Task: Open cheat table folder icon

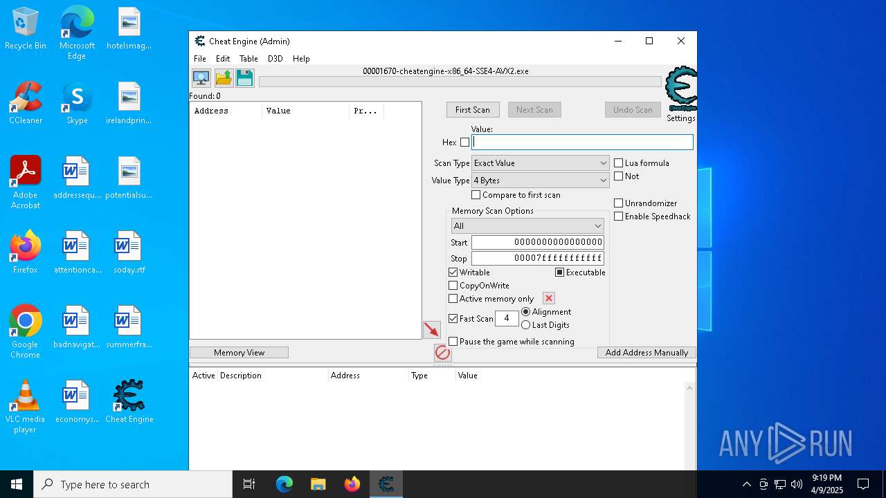Action: pyautogui.click(x=224, y=77)
